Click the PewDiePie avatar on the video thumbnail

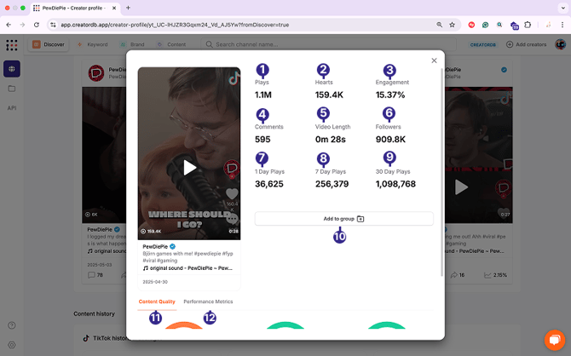232,169
